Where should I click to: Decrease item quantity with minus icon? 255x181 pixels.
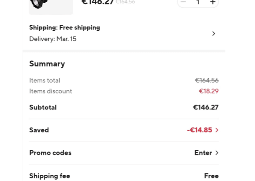pyautogui.click(x=183, y=2)
